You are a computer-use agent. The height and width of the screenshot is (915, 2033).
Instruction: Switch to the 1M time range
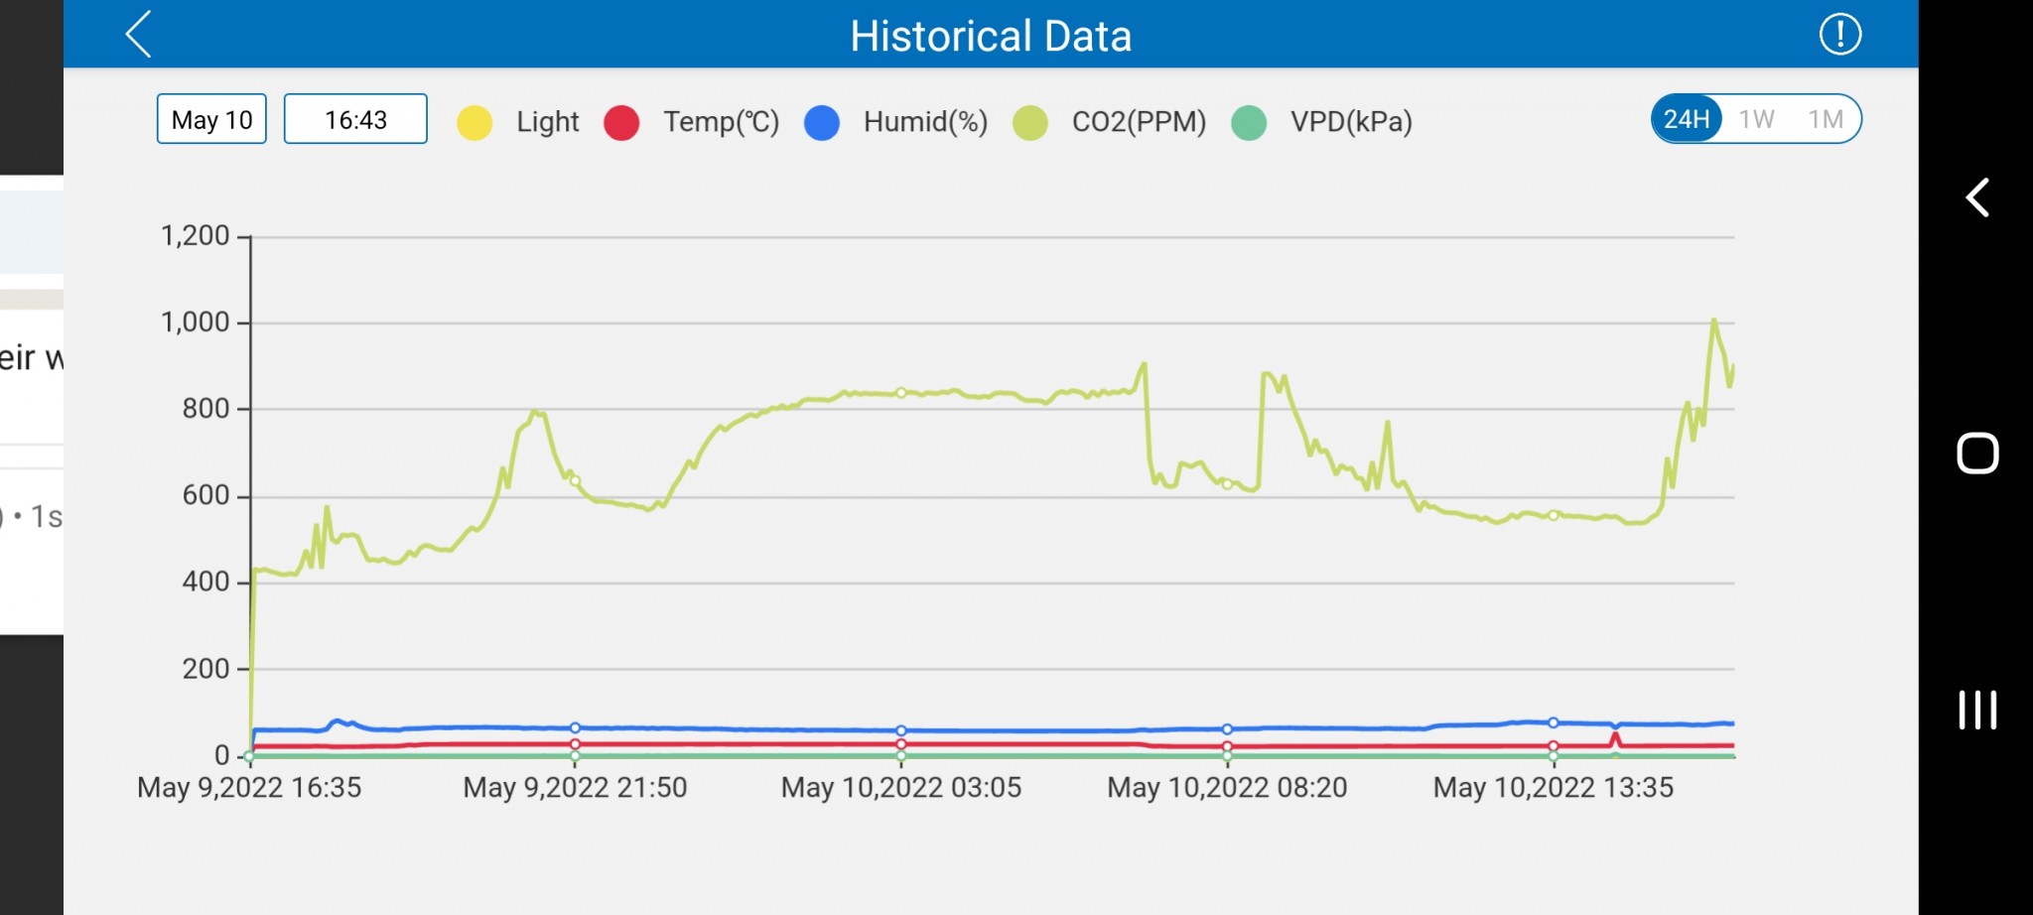tap(1825, 120)
